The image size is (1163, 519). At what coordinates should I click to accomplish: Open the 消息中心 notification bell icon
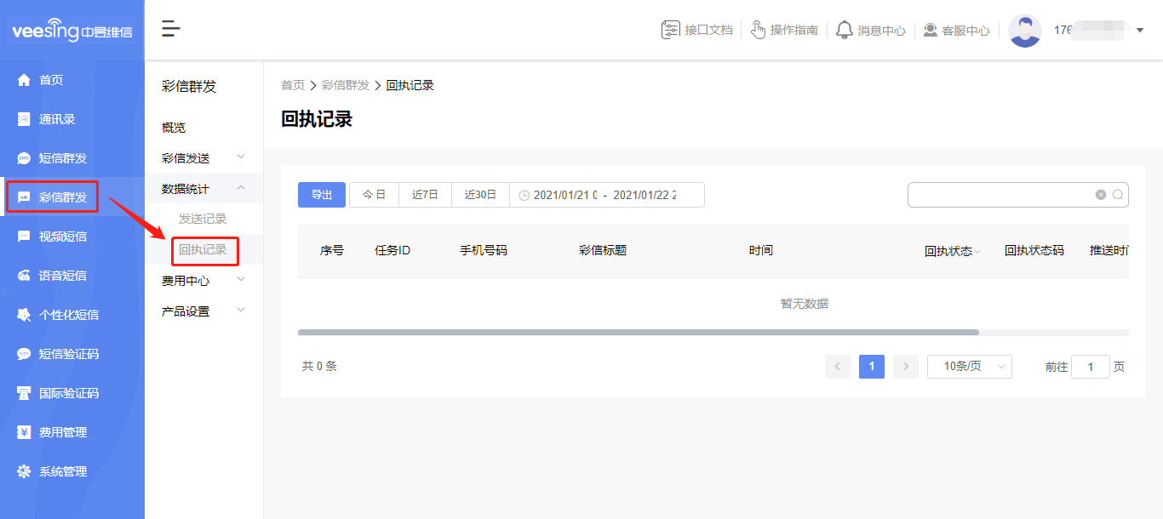[x=871, y=30]
